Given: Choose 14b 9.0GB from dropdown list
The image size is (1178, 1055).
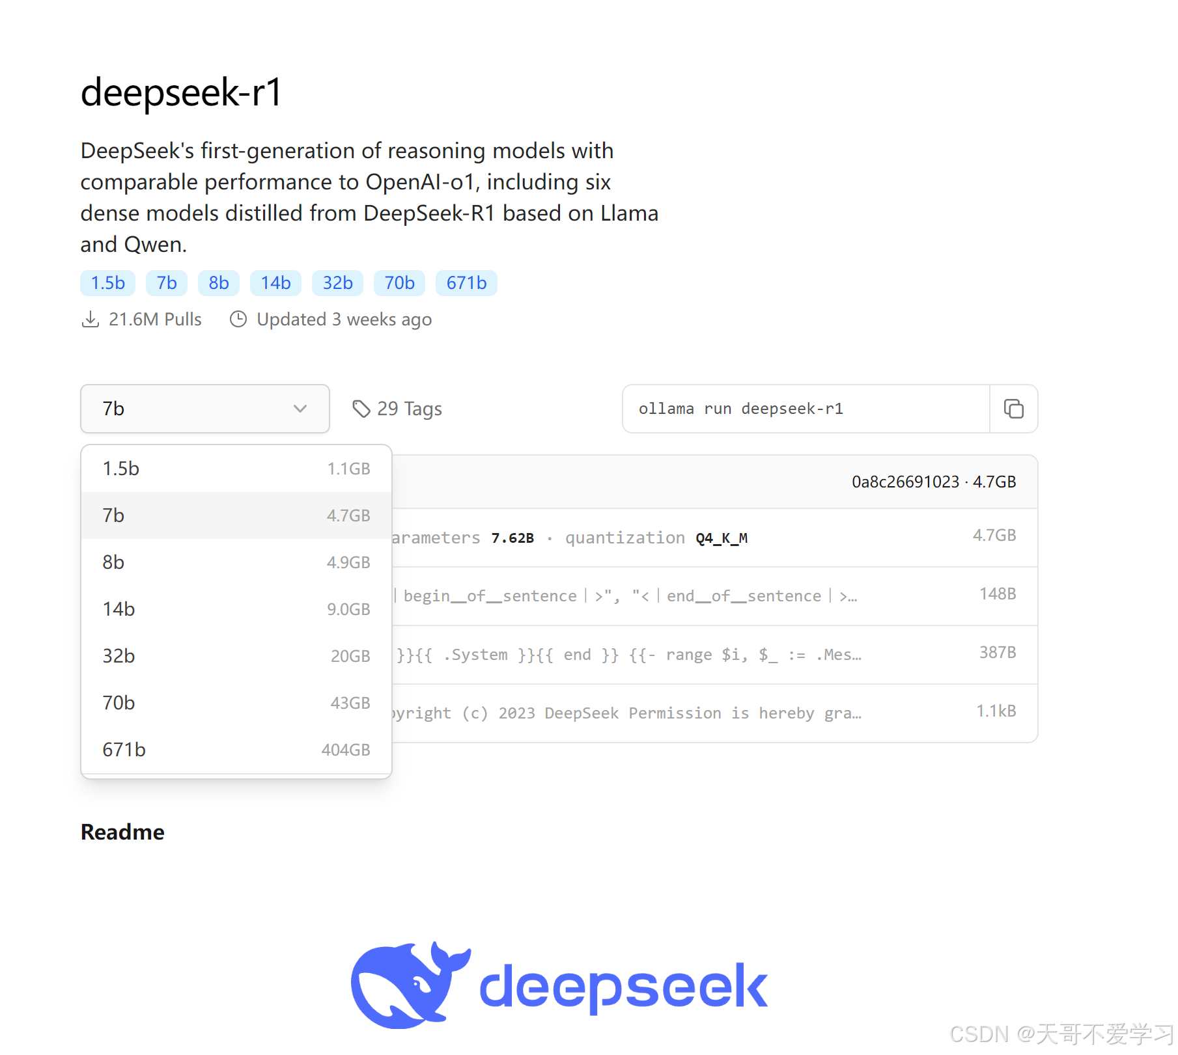Looking at the screenshot, I should tap(236, 609).
